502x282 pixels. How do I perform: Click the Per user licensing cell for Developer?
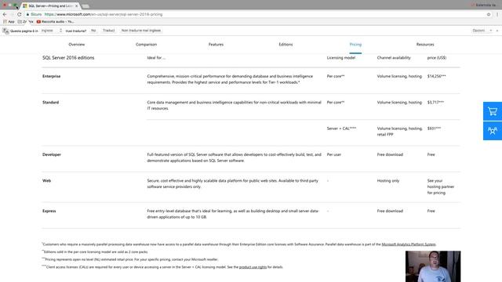(x=334, y=155)
